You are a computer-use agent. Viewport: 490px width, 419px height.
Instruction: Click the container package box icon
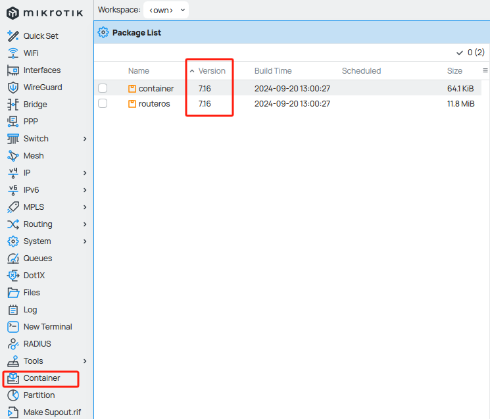[x=132, y=89]
